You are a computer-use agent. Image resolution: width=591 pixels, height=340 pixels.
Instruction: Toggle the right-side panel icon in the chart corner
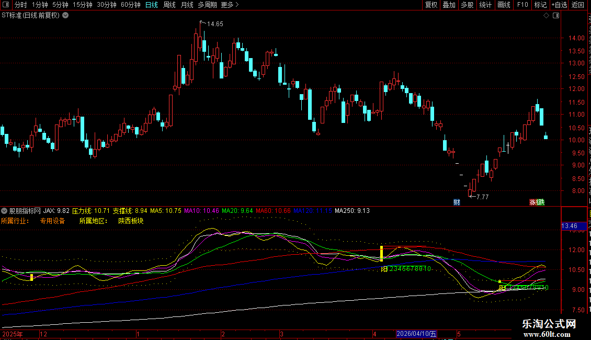point(556,16)
